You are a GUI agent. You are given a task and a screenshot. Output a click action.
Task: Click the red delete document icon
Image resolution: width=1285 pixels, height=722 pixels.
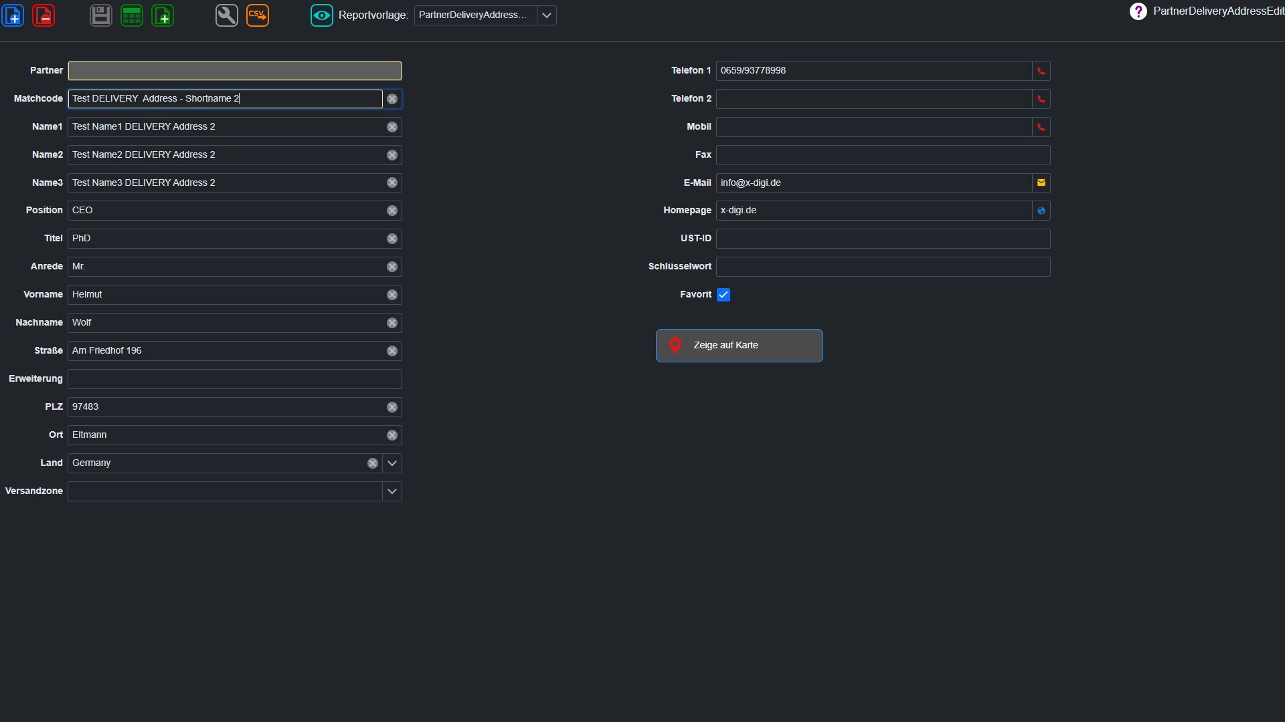click(44, 15)
